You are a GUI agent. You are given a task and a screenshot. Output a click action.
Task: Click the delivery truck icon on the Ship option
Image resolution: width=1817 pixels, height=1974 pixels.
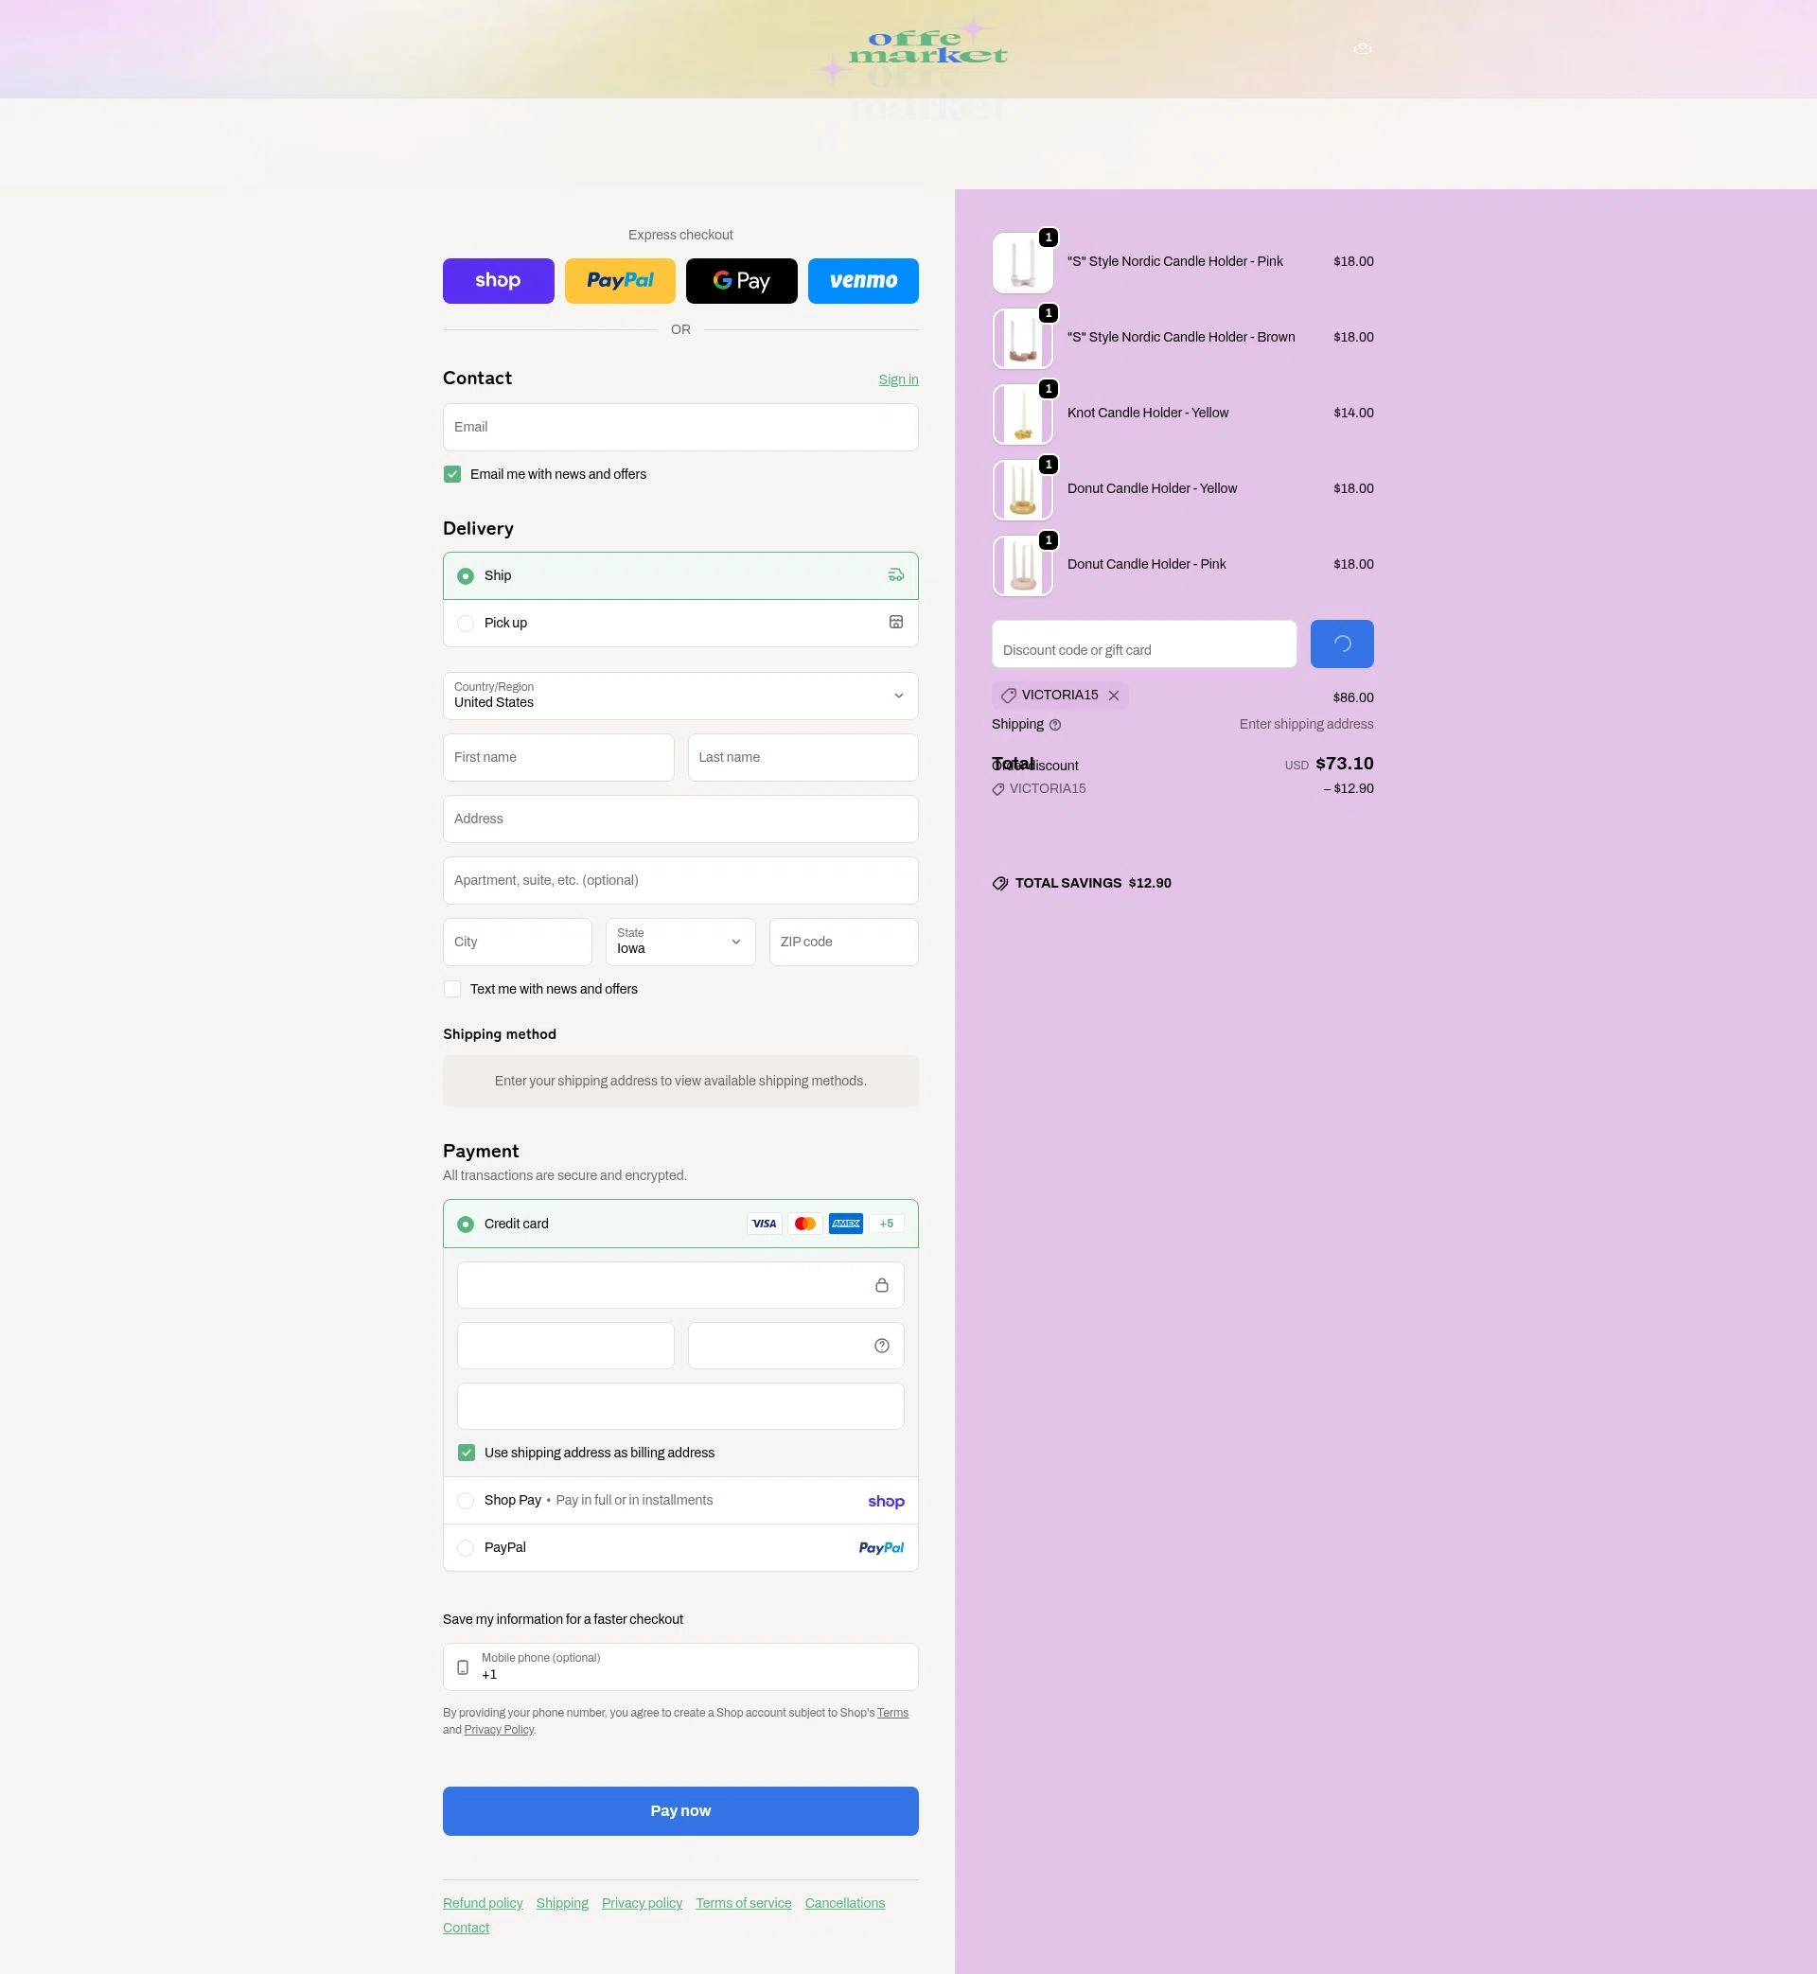point(894,575)
